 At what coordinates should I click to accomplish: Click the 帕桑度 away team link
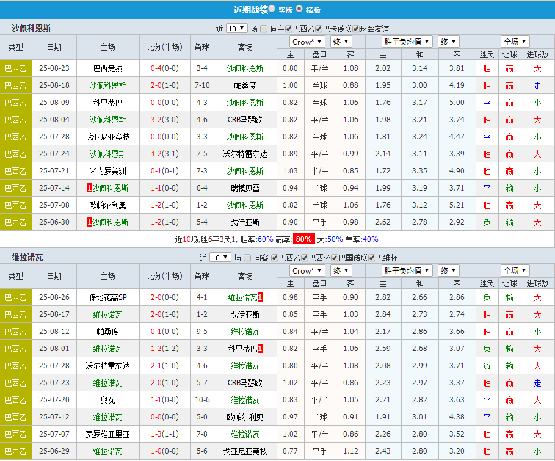tap(245, 86)
